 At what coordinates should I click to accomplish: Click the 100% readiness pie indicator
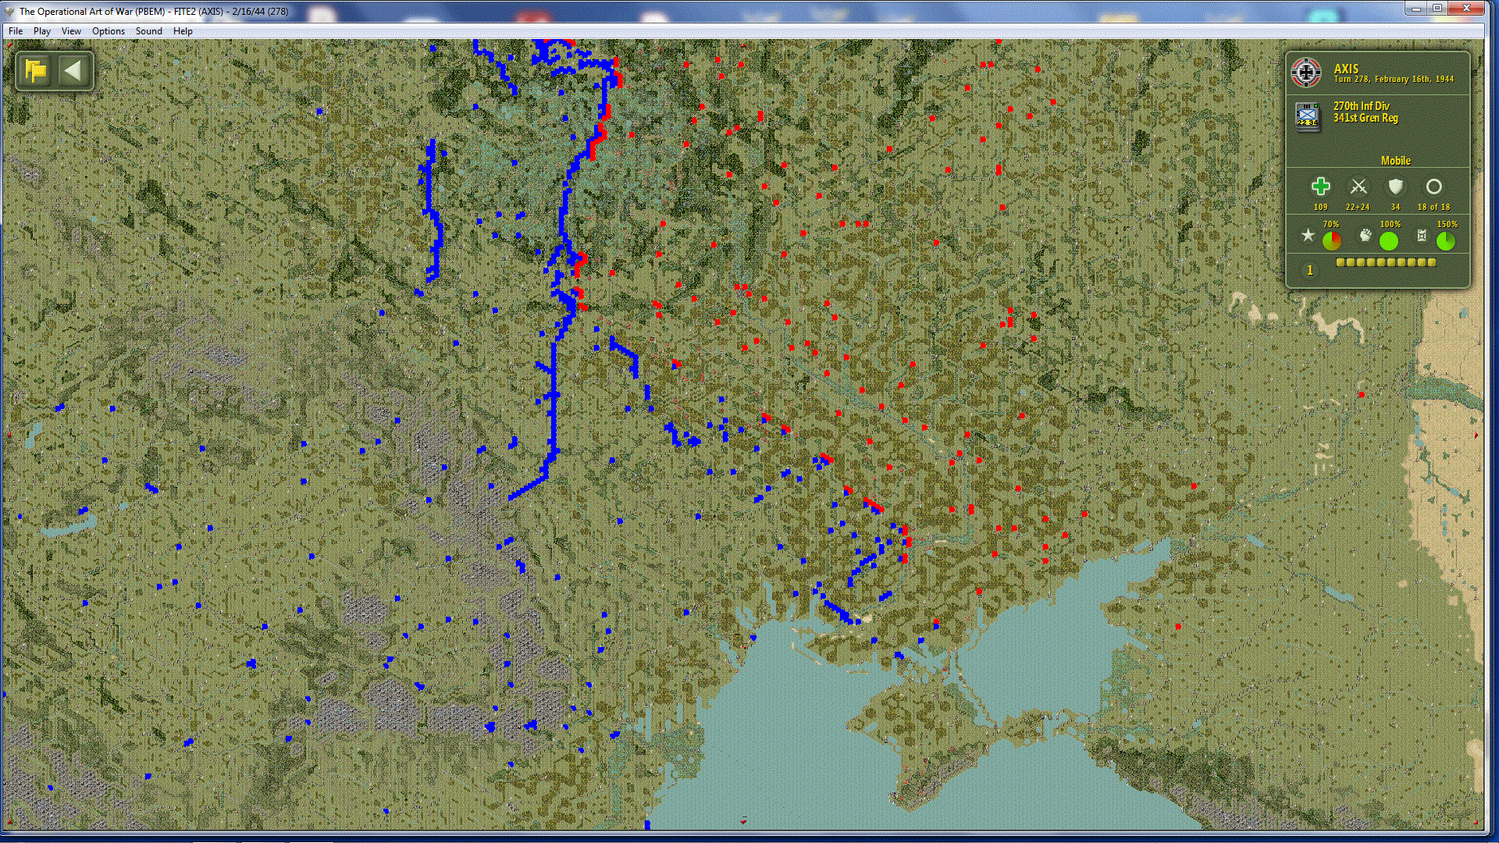(1389, 240)
